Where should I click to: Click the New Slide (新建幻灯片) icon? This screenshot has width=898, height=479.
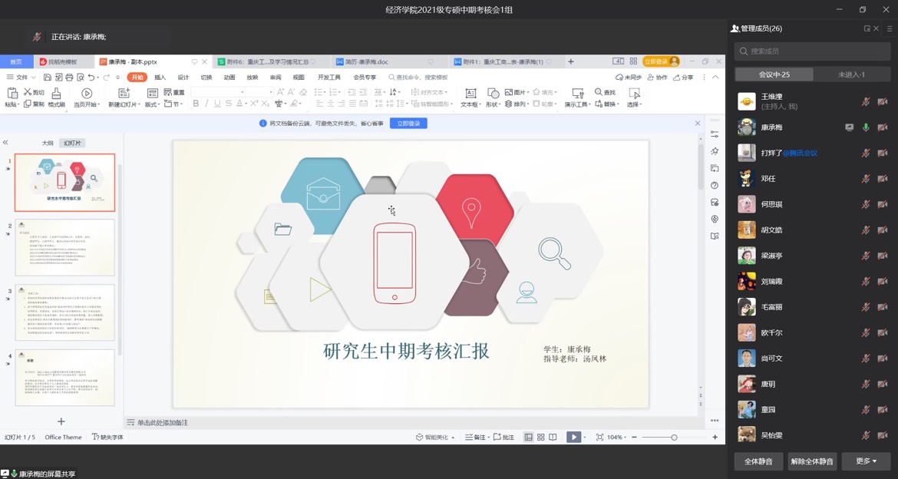point(124,94)
